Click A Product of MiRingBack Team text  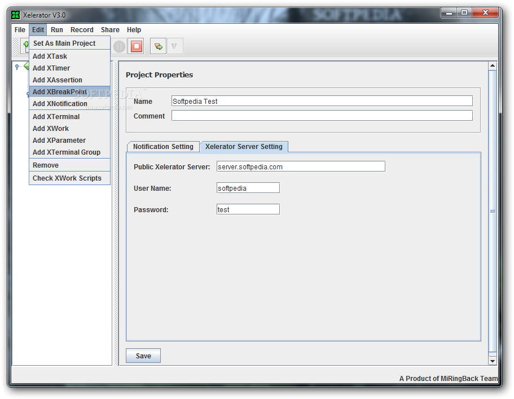click(449, 378)
